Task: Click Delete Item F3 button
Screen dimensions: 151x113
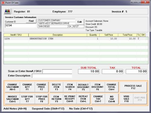Action: [x=56, y=87]
